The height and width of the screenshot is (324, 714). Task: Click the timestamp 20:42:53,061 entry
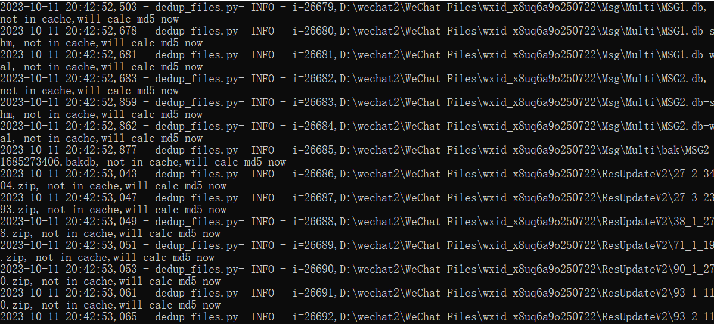(x=101, y=293)
